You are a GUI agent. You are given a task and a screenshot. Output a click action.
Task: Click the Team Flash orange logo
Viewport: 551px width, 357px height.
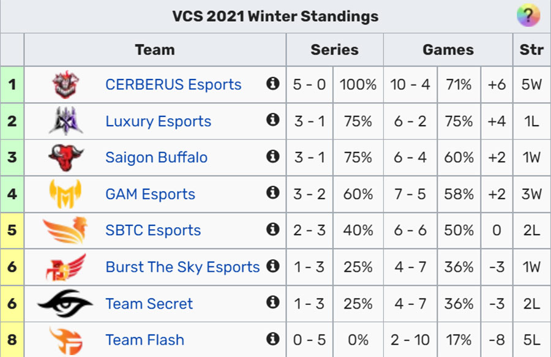66,340
